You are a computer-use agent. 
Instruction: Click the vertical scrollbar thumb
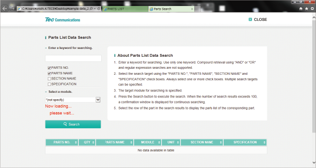click(x=314, y=76)
